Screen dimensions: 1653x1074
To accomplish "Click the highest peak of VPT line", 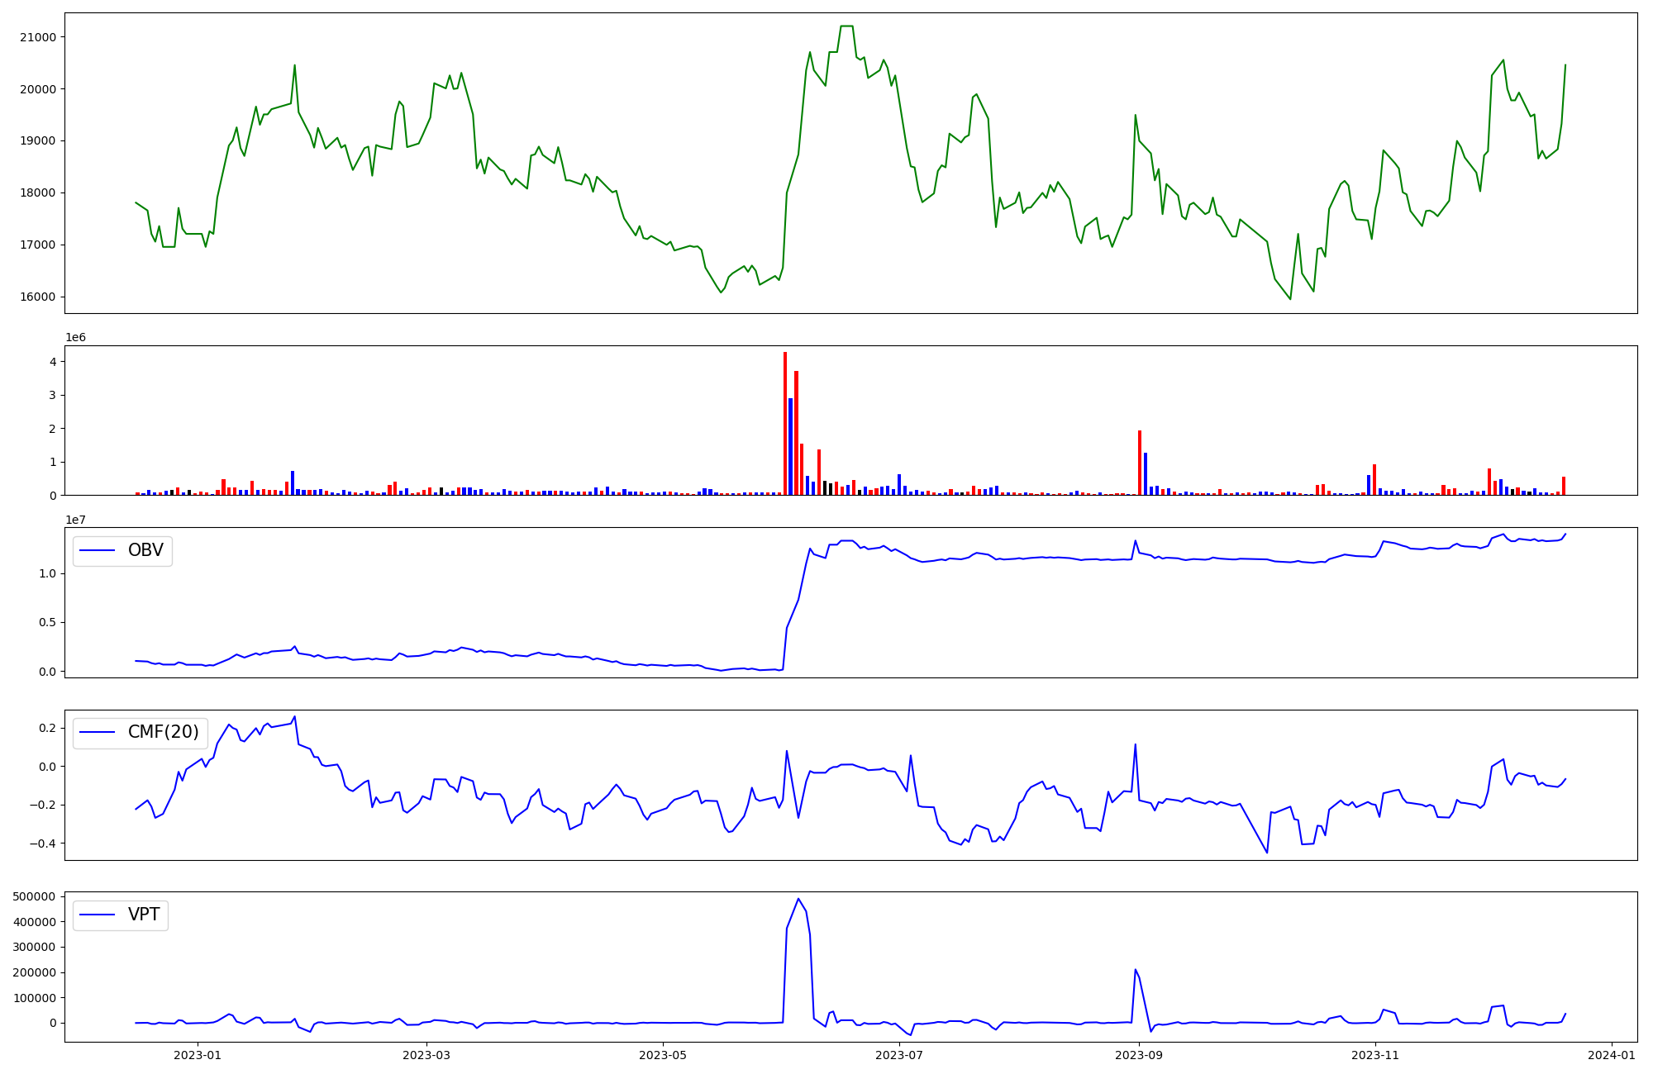I will pos(798,899).
